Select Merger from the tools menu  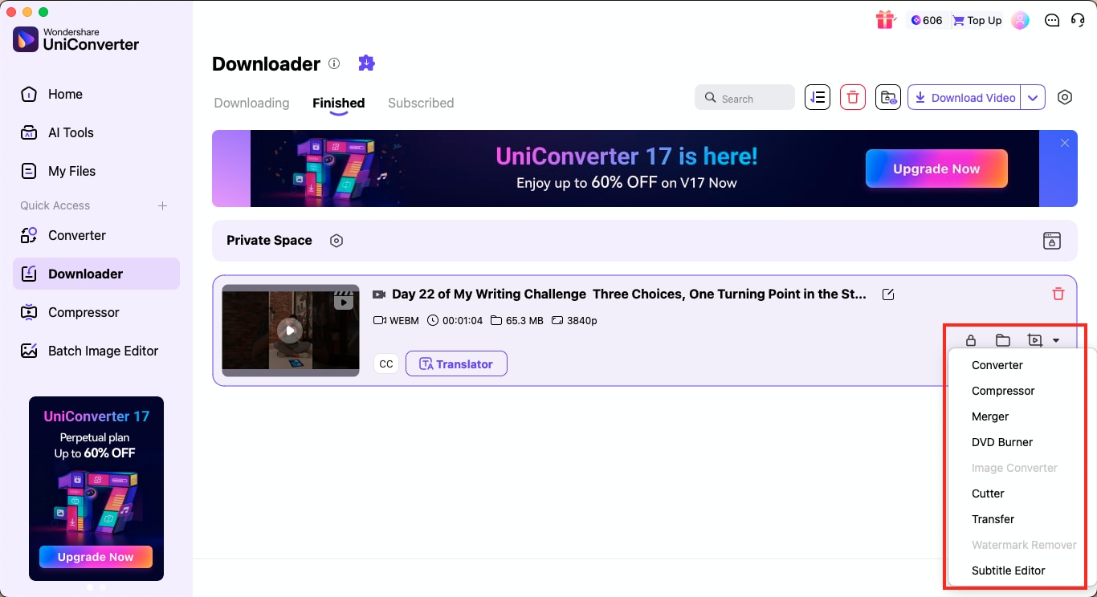pyautogui.click(x=990, y=416)
